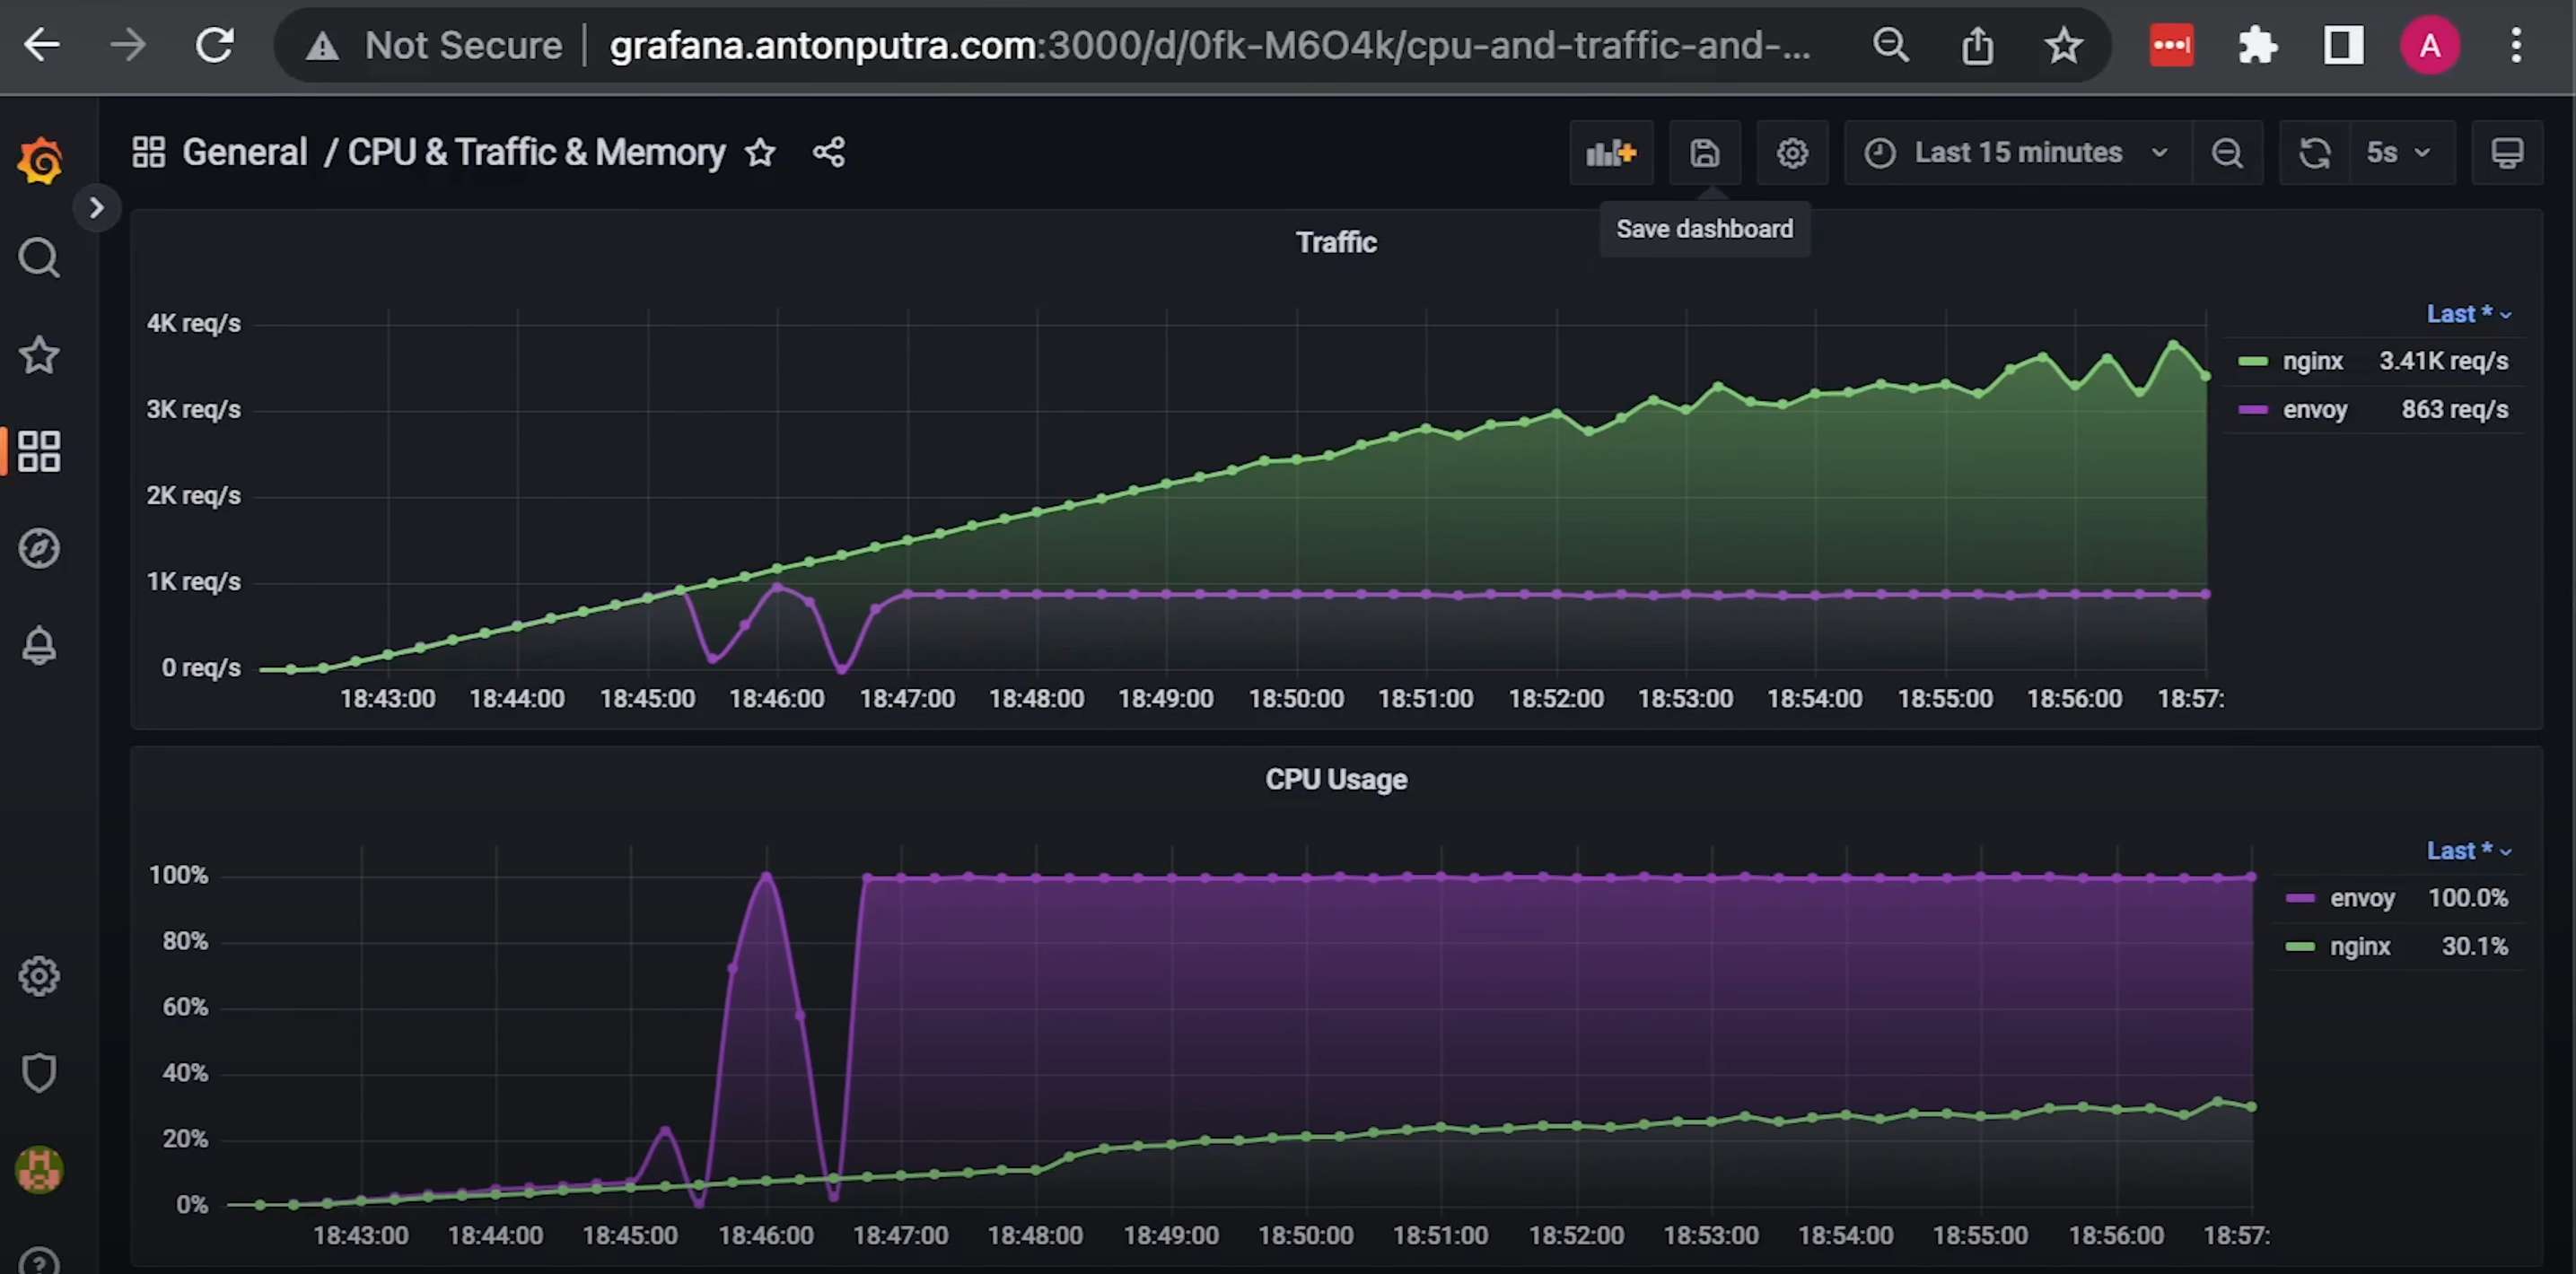The image size is (2576, 1274).
Task: Share the dashboard via share icon
Action: 828,153
